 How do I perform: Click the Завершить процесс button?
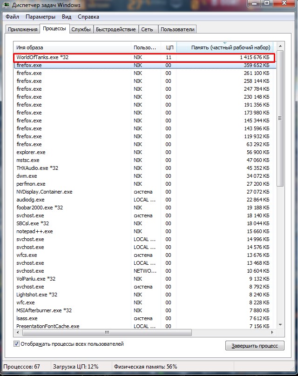click(x=255, y=346)
